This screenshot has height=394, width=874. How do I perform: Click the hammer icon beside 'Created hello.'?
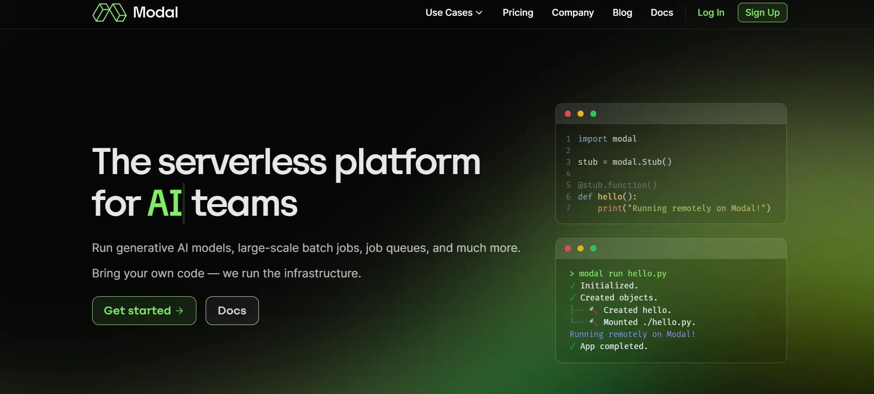coord(593,310)
